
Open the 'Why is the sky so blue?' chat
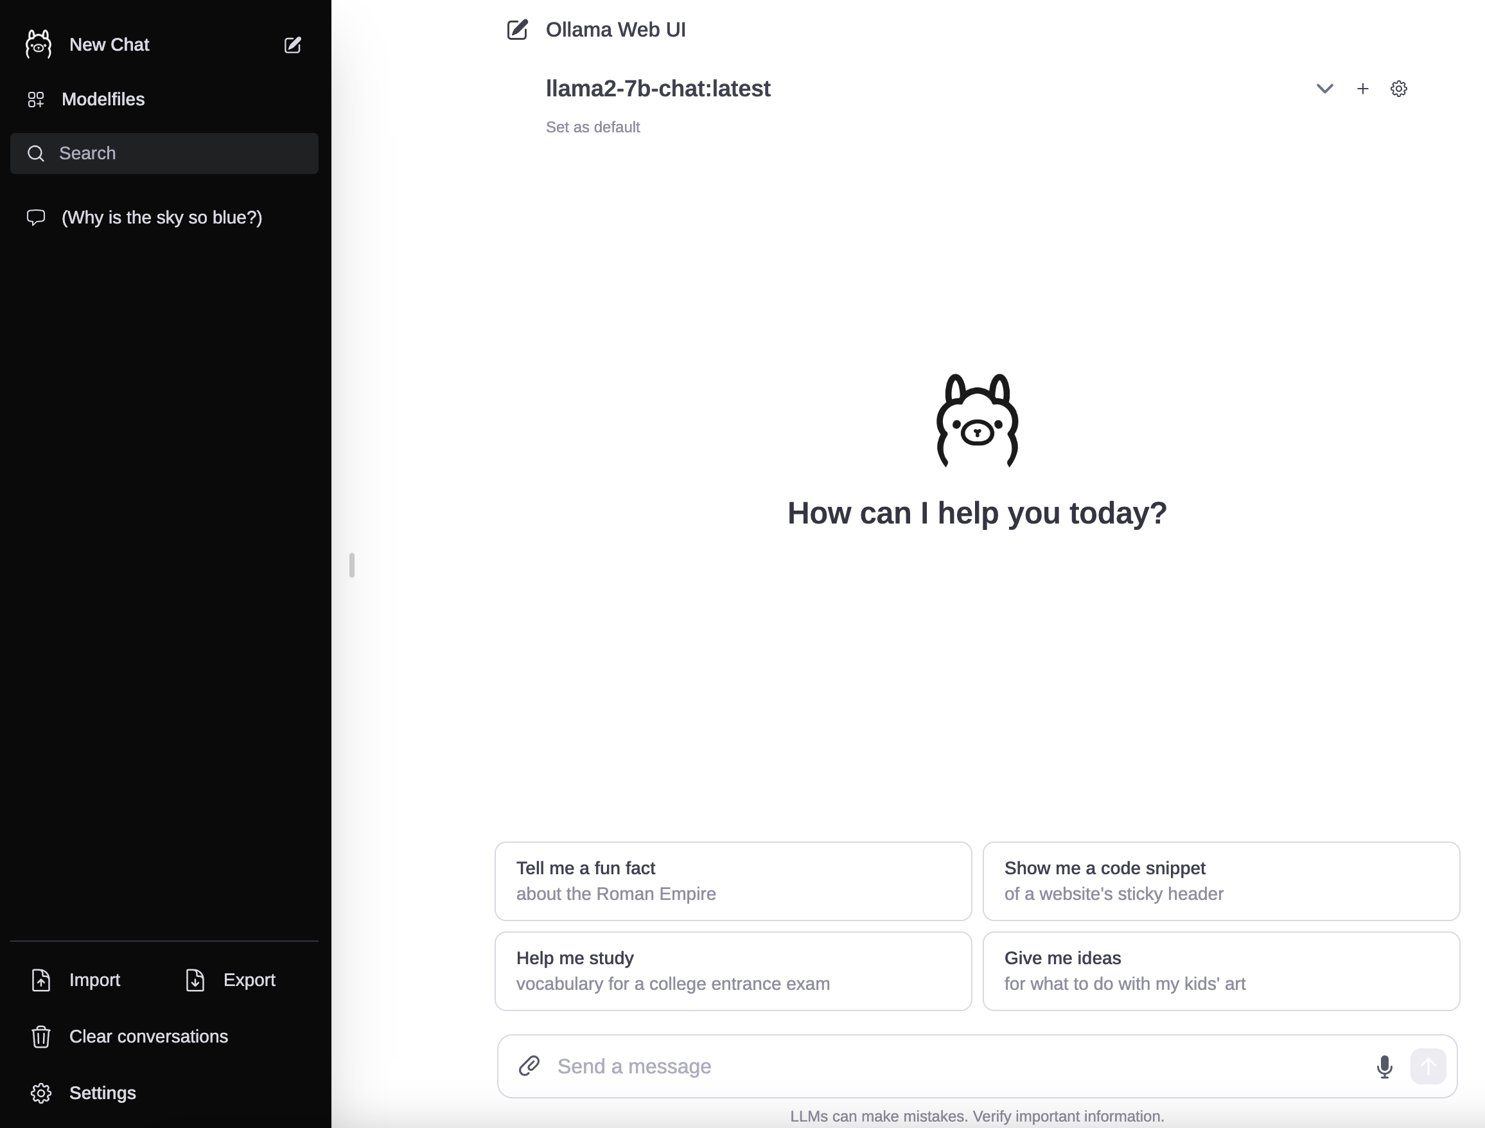[162, 218]
